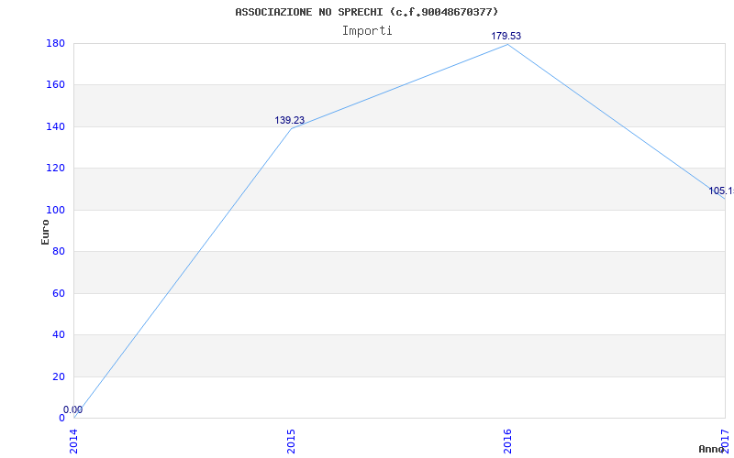Image resolution: width=734 pixels, height=458 pixels.
Task: Click the 40 y-axis tick label
Action: (59, 335)
